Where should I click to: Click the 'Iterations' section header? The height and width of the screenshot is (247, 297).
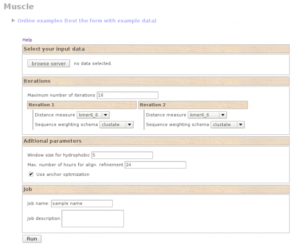156,81
